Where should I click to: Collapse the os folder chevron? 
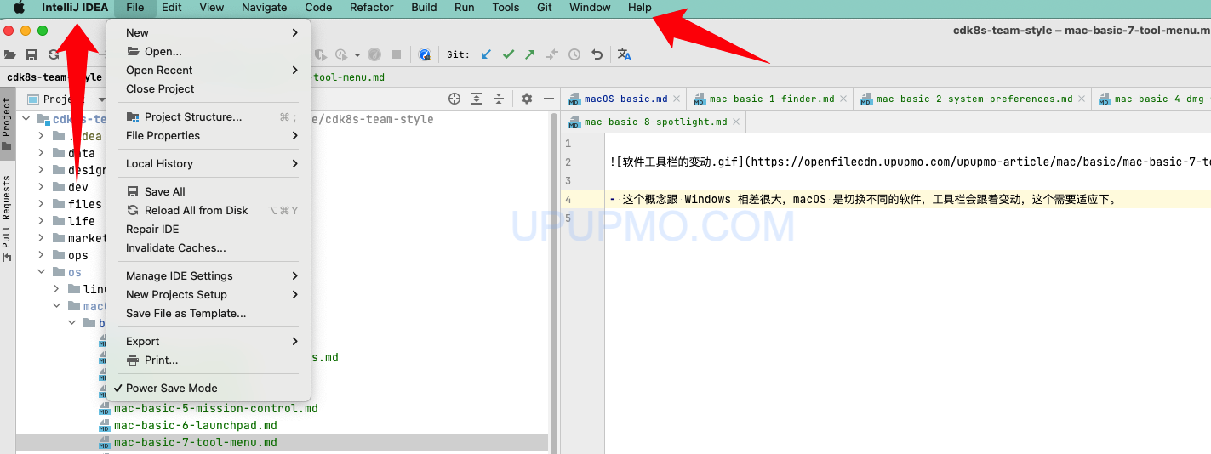click(x=41, y=272)
